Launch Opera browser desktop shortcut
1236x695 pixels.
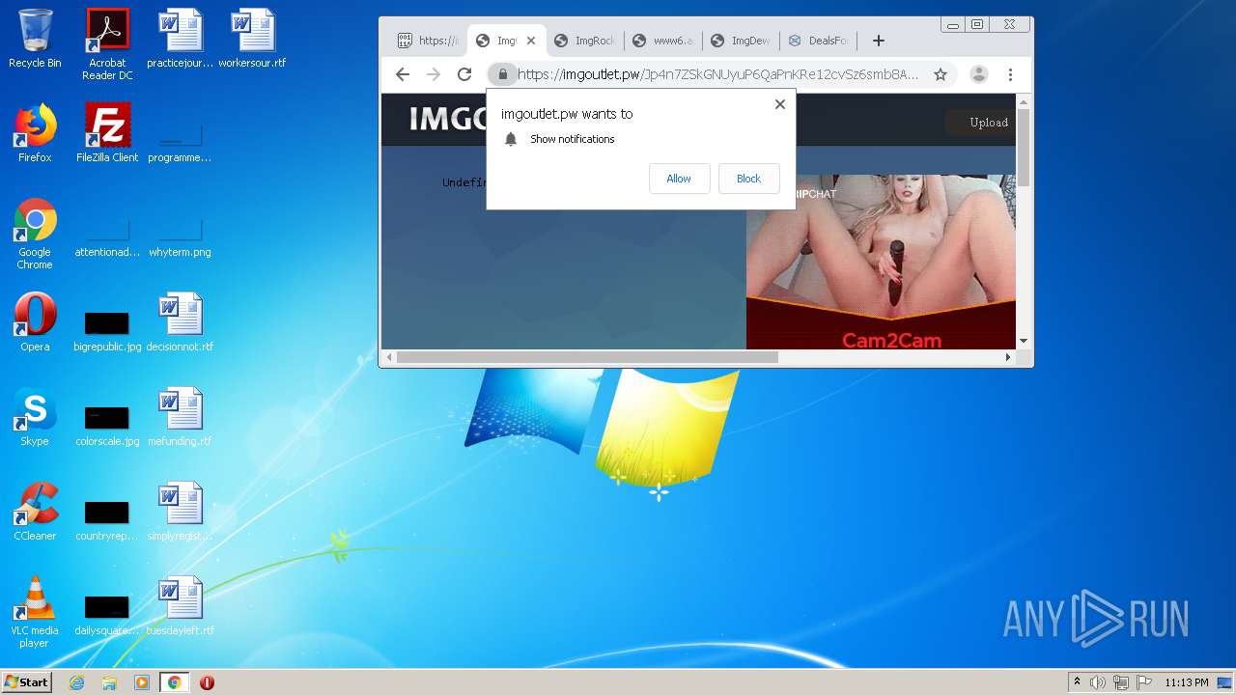point(35,322)
